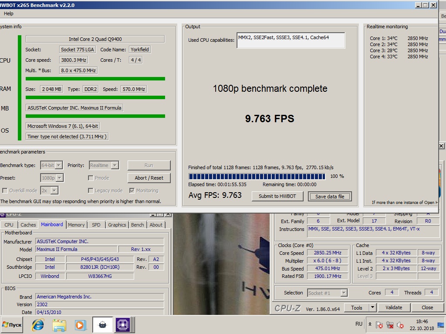This screenshot has width=446, height=334.
Task: Open Action Center flag icon
Action: pos(379,324)
